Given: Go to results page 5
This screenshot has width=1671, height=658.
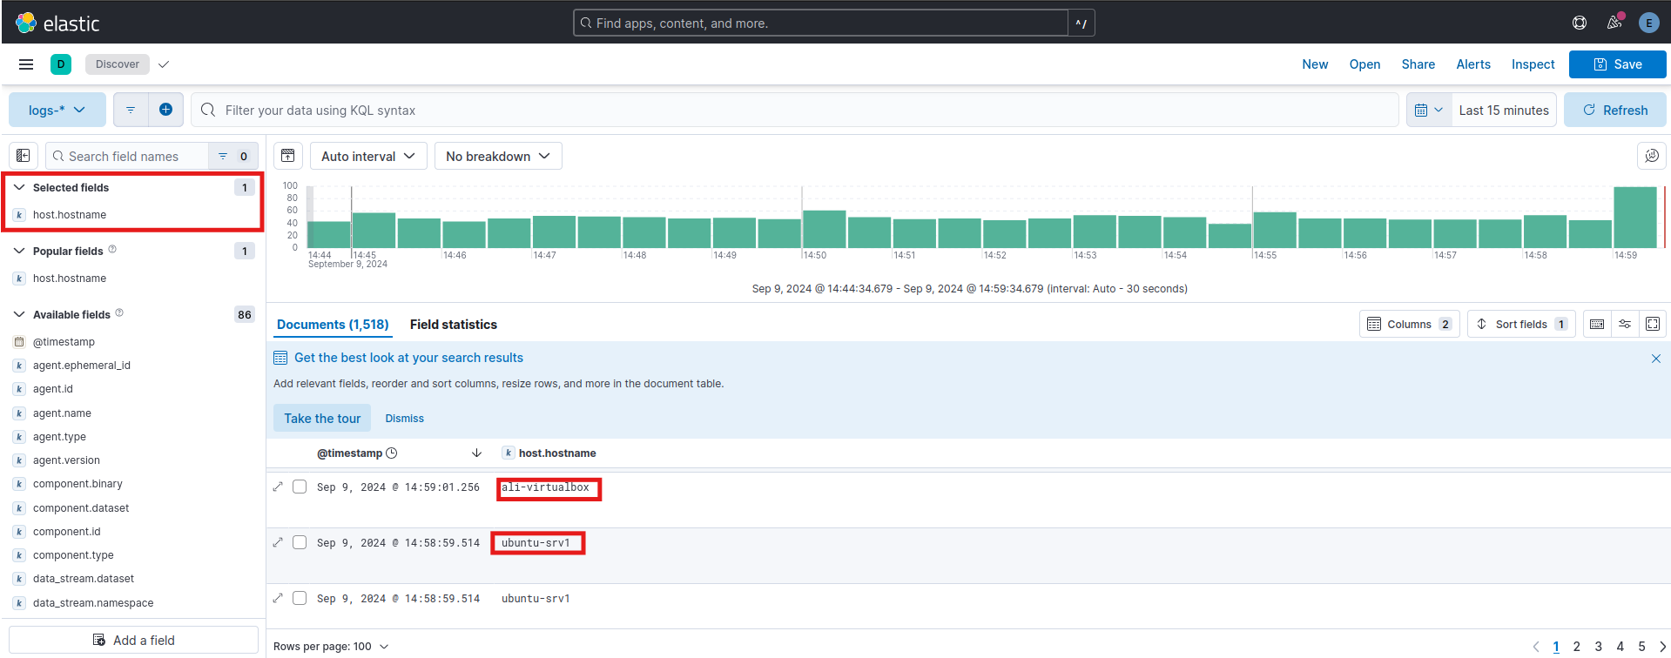Looking at the screenshot, I should (x=1641, y=647).
